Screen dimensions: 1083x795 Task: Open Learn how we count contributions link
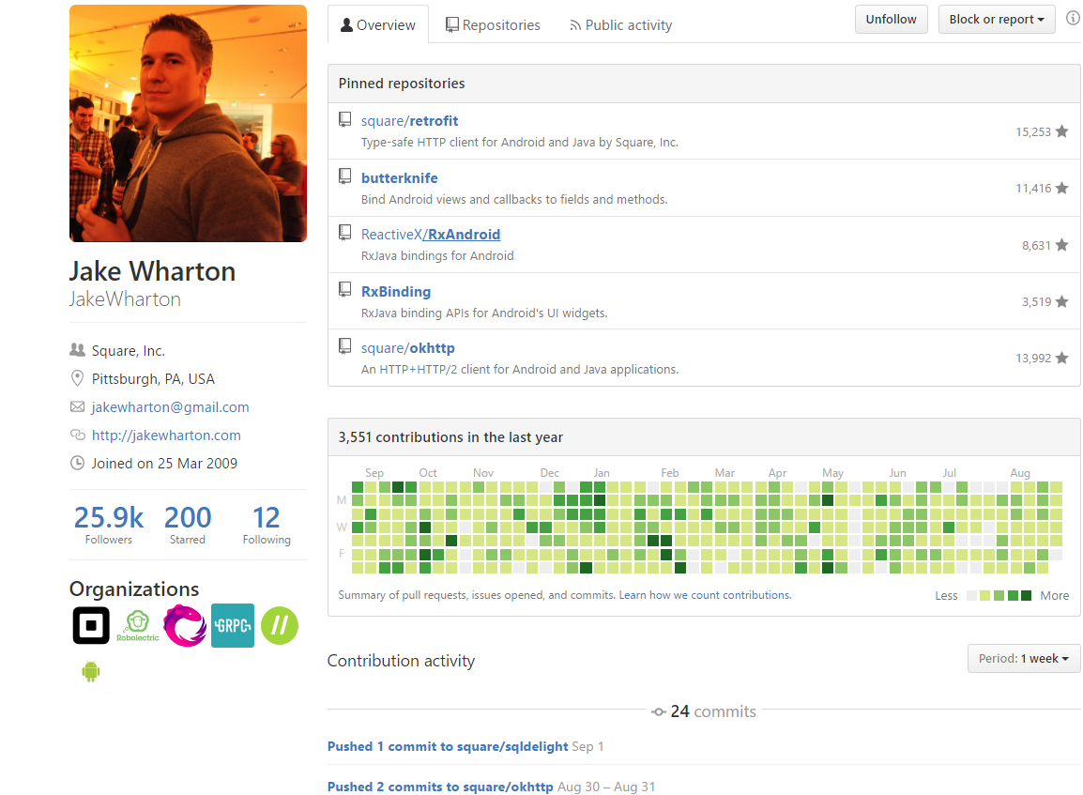point(705,595)
